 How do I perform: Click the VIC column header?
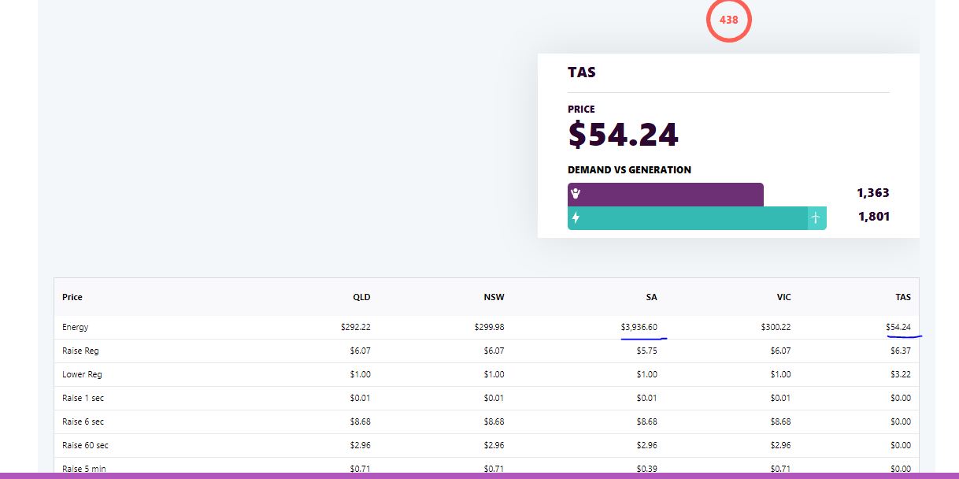coord(783,297)
